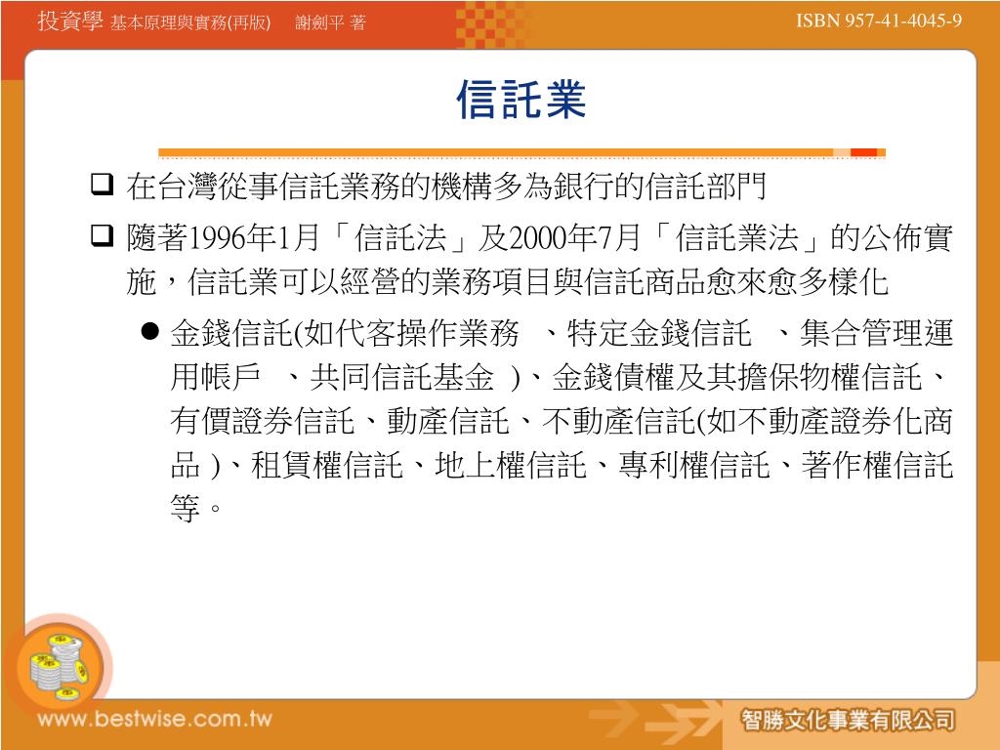1000x750 pixels.
Task: Click the square bullet before 在台灣從事信託業務
Action: [x=102, y=184]
